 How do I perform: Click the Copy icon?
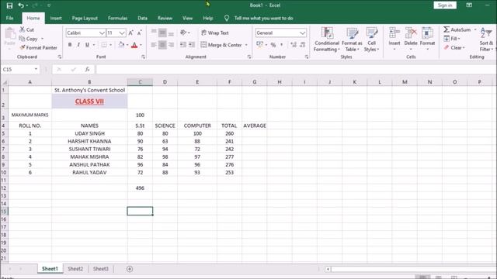click(x=23, y=39)
